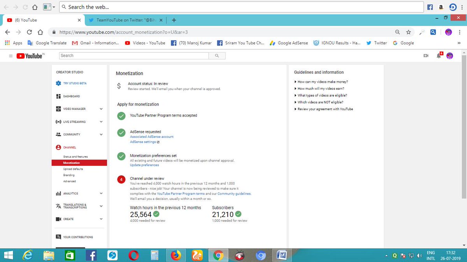This screenshot has height=262, width=467.
Task: Click the Chrome page reload icon
Action: [29, 32]
